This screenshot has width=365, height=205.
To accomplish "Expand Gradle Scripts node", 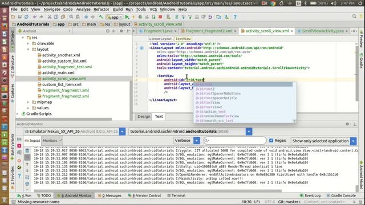I will pos(18,114).
